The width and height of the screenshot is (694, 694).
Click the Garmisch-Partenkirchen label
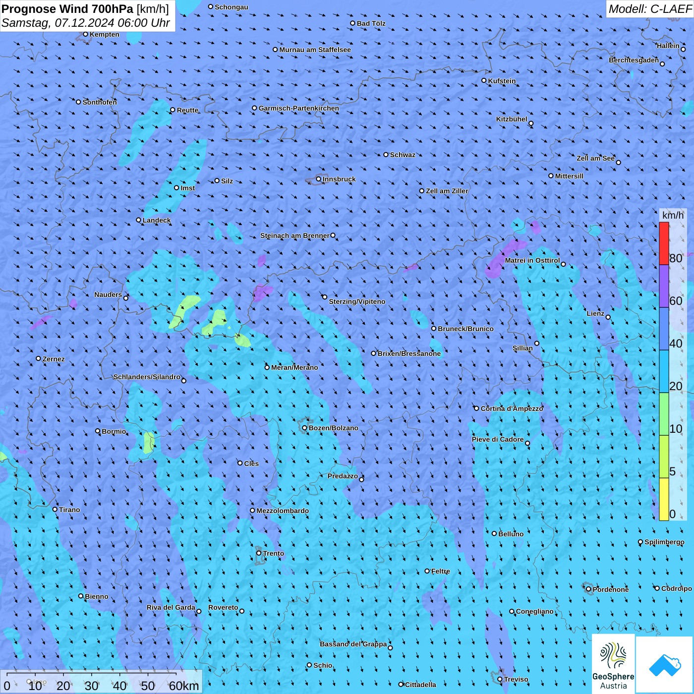click(299, 108)
